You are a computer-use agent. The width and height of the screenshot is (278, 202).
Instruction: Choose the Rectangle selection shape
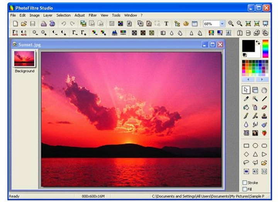point(246,146)
